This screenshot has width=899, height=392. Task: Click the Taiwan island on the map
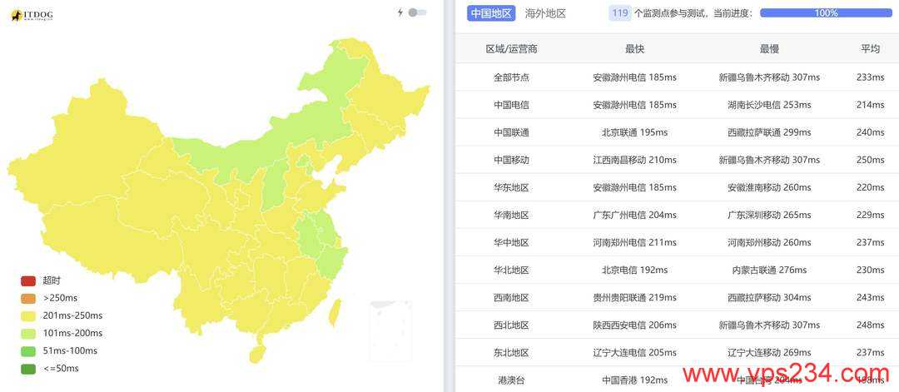335,313
